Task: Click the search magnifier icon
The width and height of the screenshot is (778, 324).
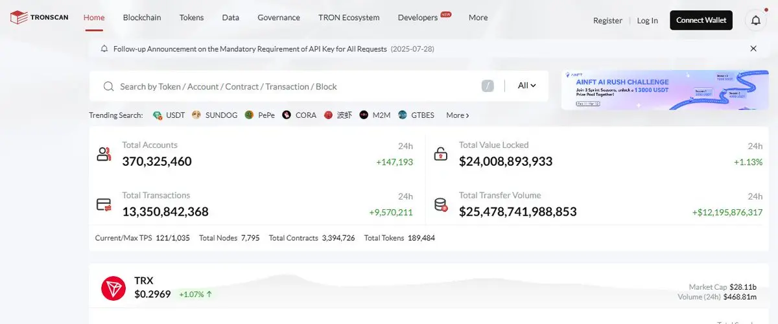Action: pyautogui.click(x=108, y=86)
